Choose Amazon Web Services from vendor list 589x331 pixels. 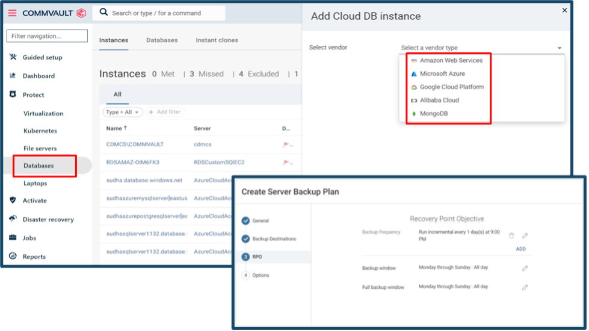pyautogui.click(x=451, y=61)
